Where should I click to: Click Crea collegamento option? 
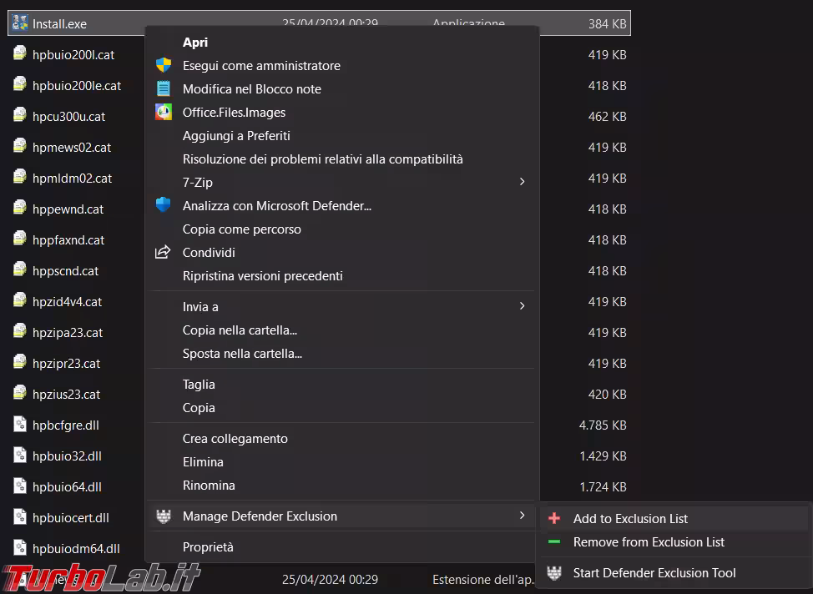(235, 438)
